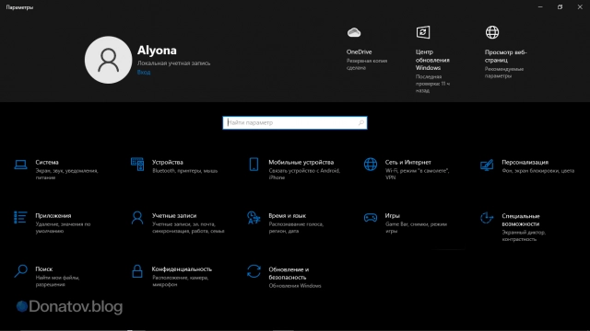Viewport: 590px width, 331px height.
Task: Click the Конфиденциальность category title
Action: pos(182,268)
